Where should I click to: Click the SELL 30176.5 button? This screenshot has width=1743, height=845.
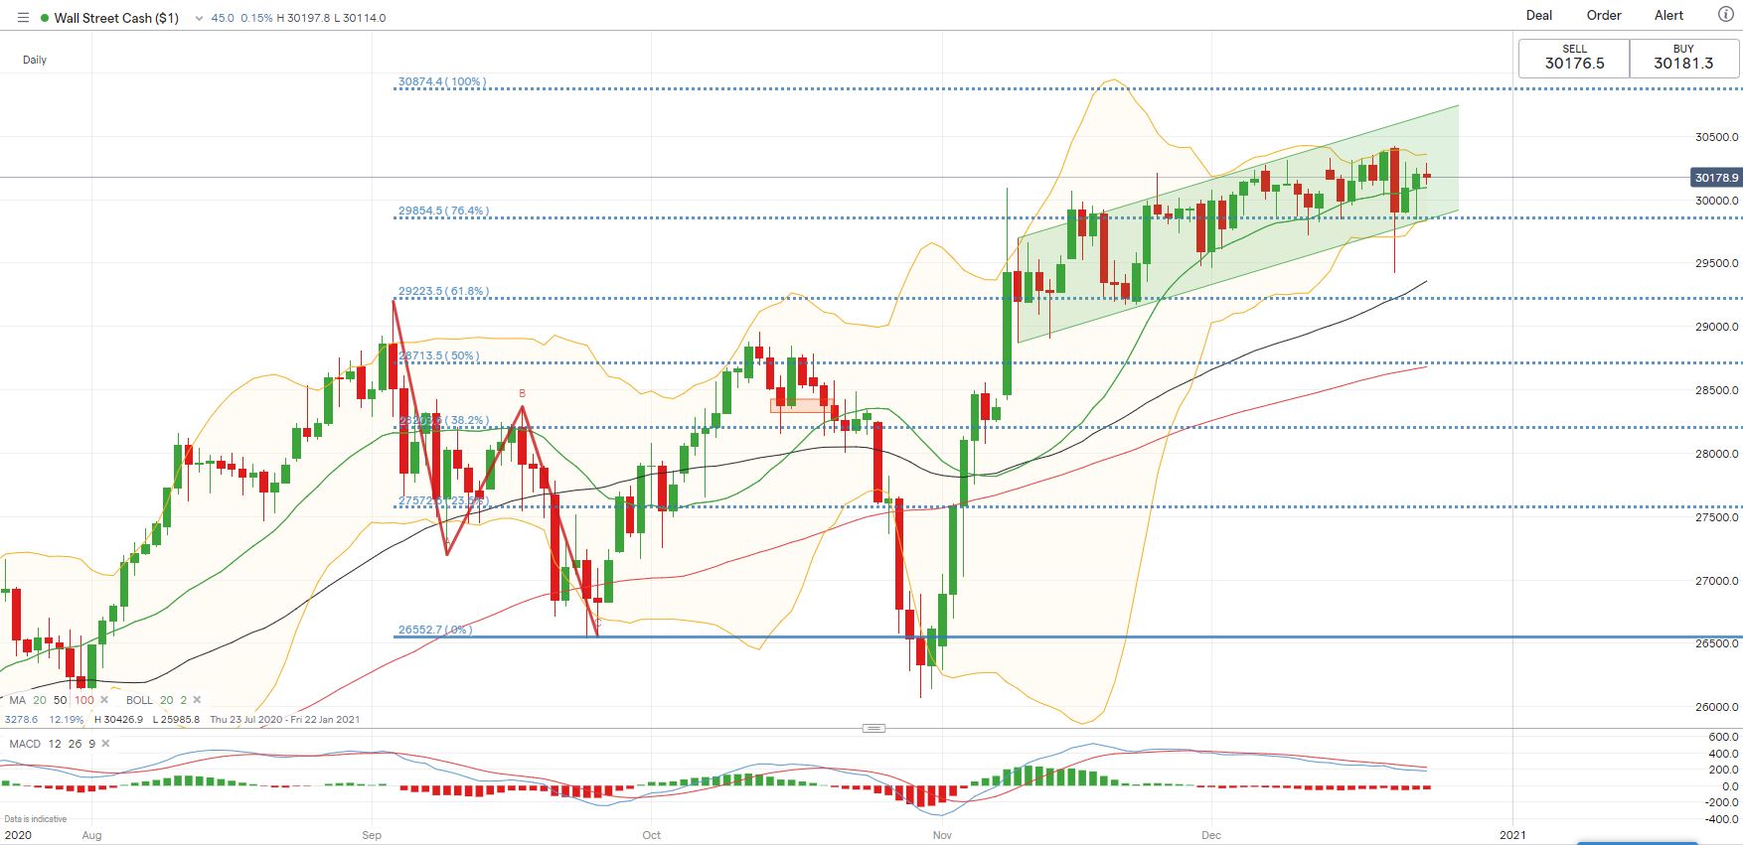point(1574,58)
